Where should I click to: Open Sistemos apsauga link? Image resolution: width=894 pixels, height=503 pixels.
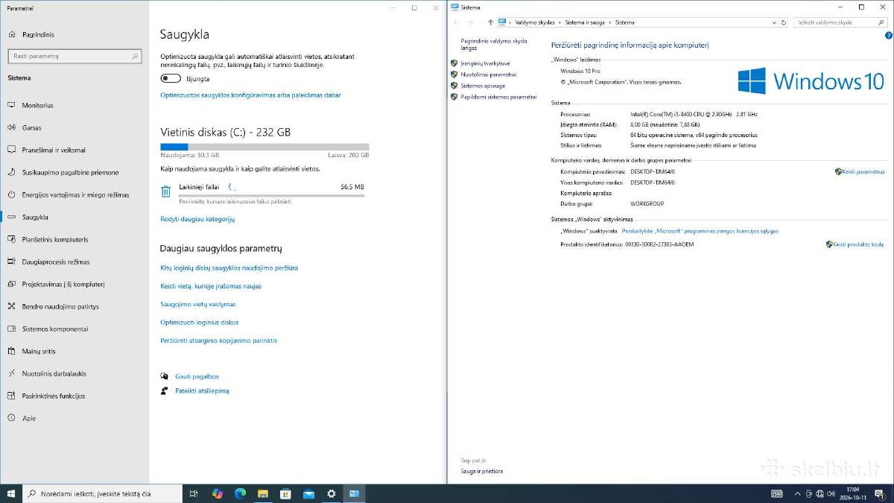(482, 86)
